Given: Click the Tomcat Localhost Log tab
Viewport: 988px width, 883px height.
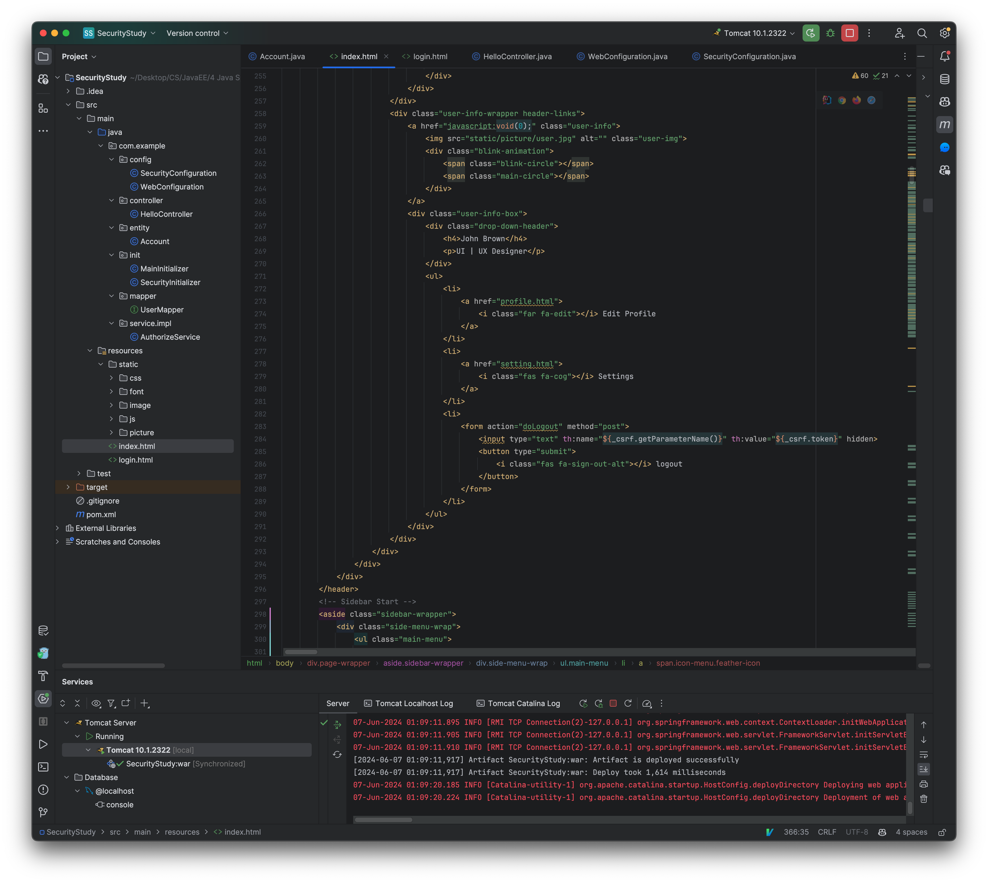Looking at the screenshot, I should [412, 703].
